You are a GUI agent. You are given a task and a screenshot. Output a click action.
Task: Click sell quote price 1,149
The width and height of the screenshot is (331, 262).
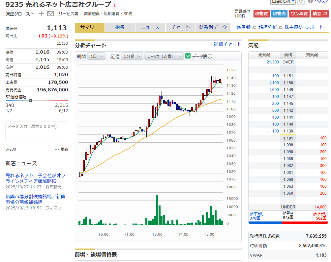click(x=288, y=90)
